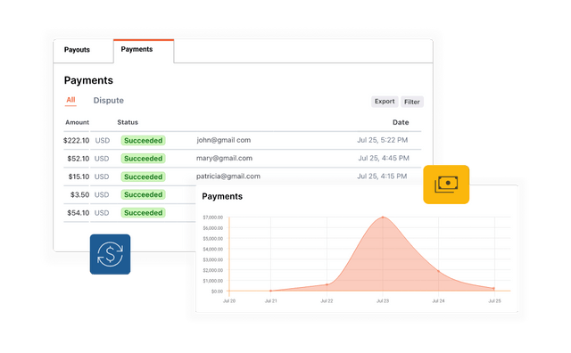
Task: Click the chart data point at Jul 25
Action: (494, 289)
